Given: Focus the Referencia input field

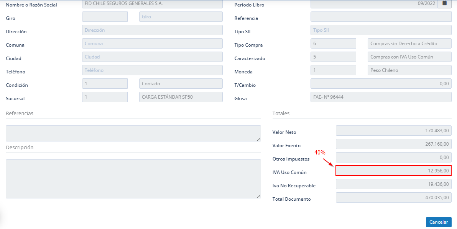Looking at the screenshot, I should (381, 17).
